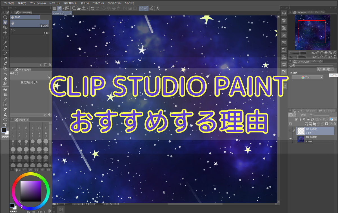Delete sub tool via trash icon
Image resolution: width=338 pixels, height=213 pixels.
[50, 65]
